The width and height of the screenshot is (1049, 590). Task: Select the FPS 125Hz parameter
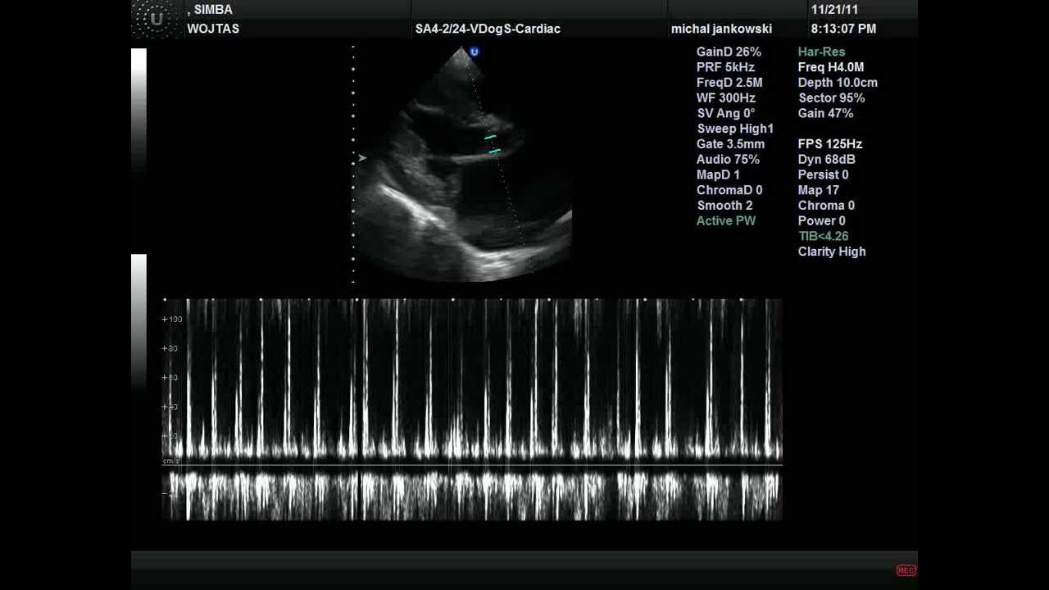(x=830, y=144)
